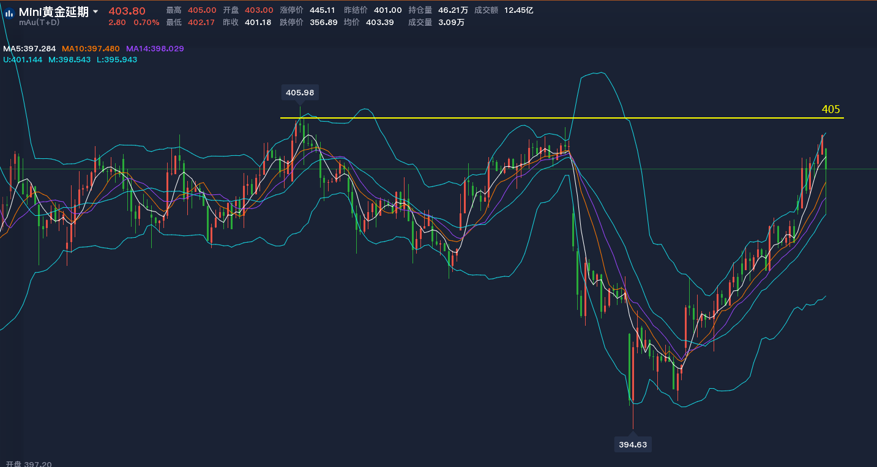Select the 最低 value 402.17
The width and height of the screenshot is (877, 467).
(x=201, y=23)
